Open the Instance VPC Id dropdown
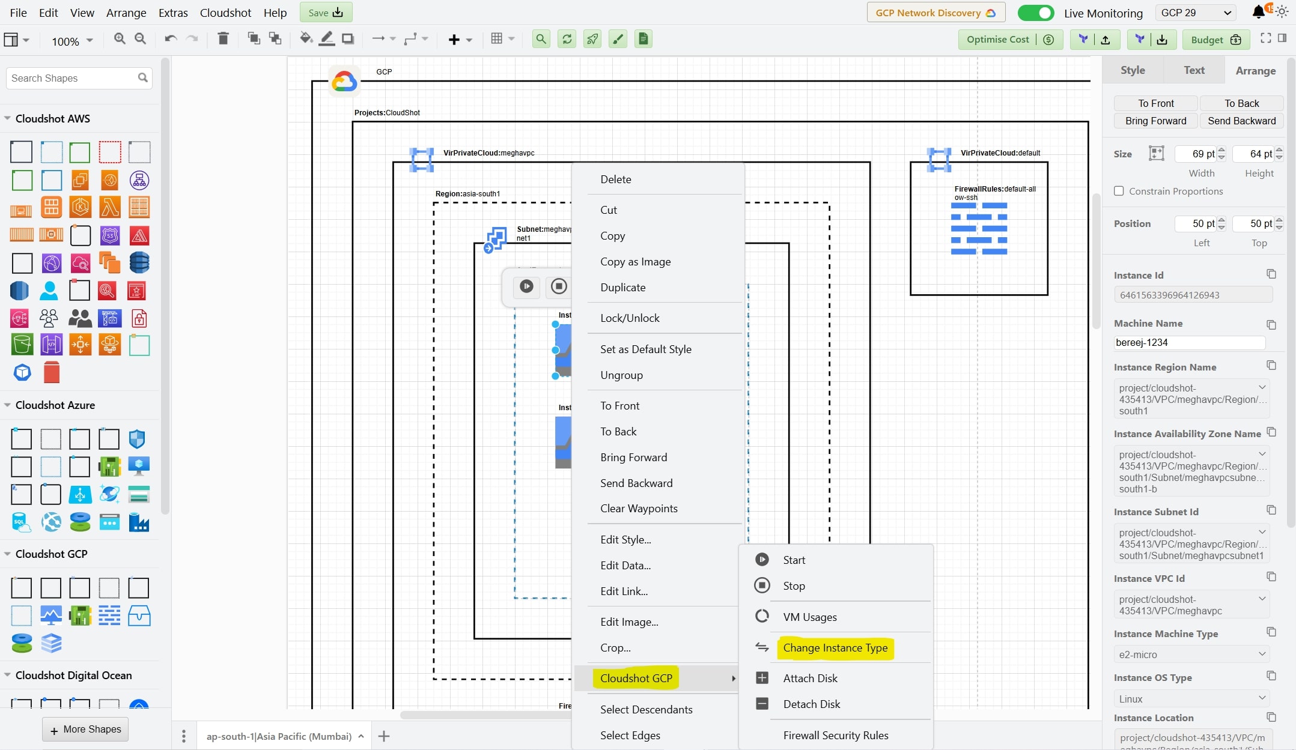Viewport: 1296px width, 750px height. [1191, 605]
